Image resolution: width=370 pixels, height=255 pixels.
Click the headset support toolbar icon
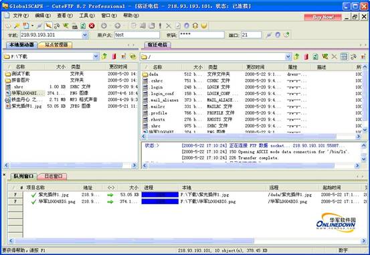tap(195, 25)
